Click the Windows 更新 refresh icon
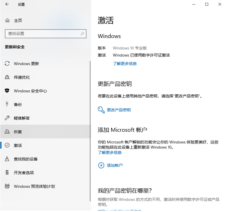 pyautogui.click(x=7, y=64)
